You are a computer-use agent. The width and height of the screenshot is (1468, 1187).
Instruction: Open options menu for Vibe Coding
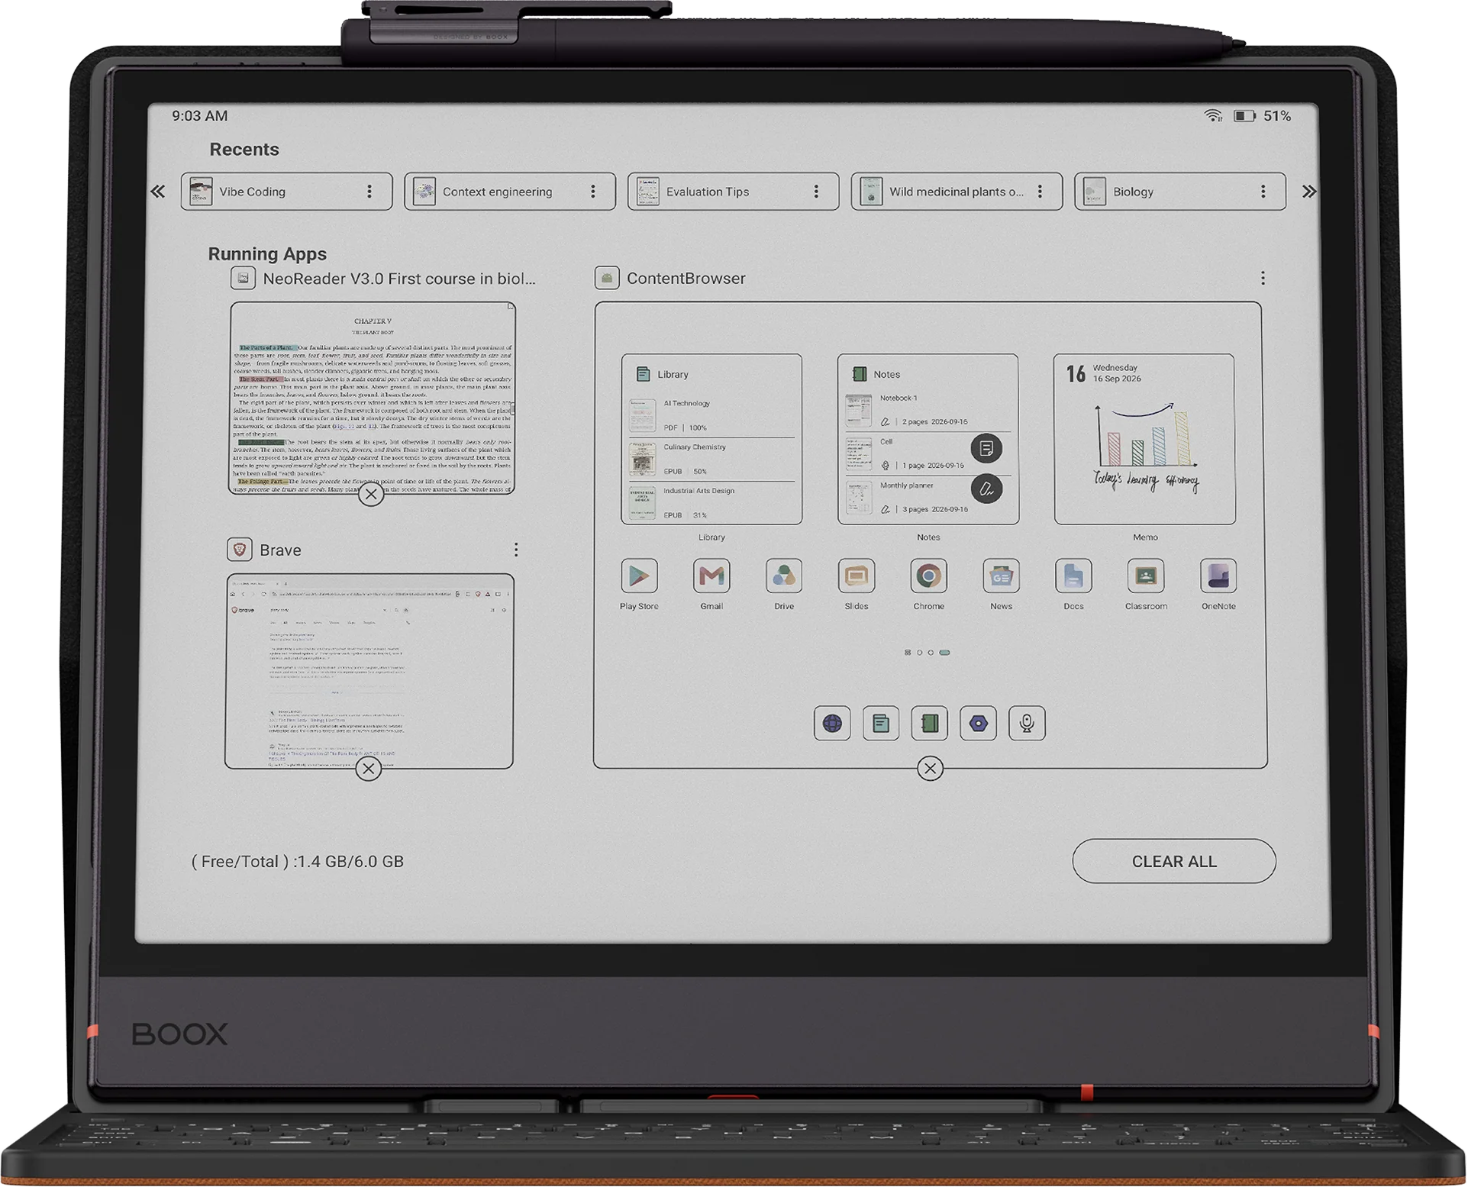369,192
